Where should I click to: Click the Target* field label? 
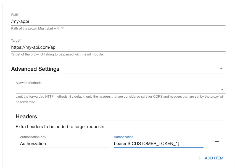point(16,41)
